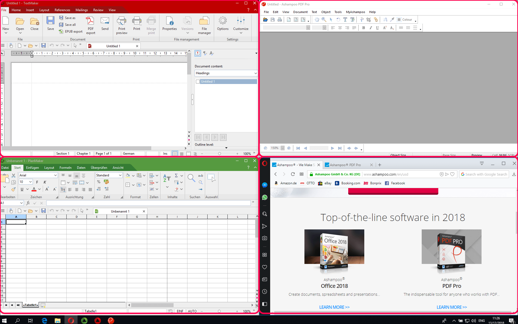Open font size 10 dropdown in PlanMaker

click(x=30, y=182)
